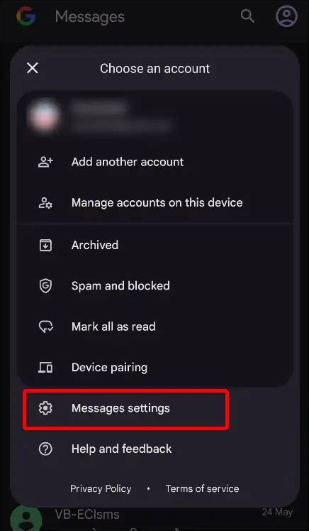This screenshot has width=309, height=531.
Task: Click the add person icon
Action: tap(45, 162)
